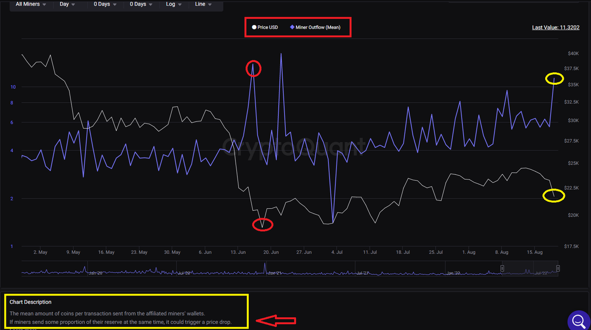The image size is (591, 330).
Task: Click the "16. May" date label
Action: pyautogui.click(x=106, y=252)
